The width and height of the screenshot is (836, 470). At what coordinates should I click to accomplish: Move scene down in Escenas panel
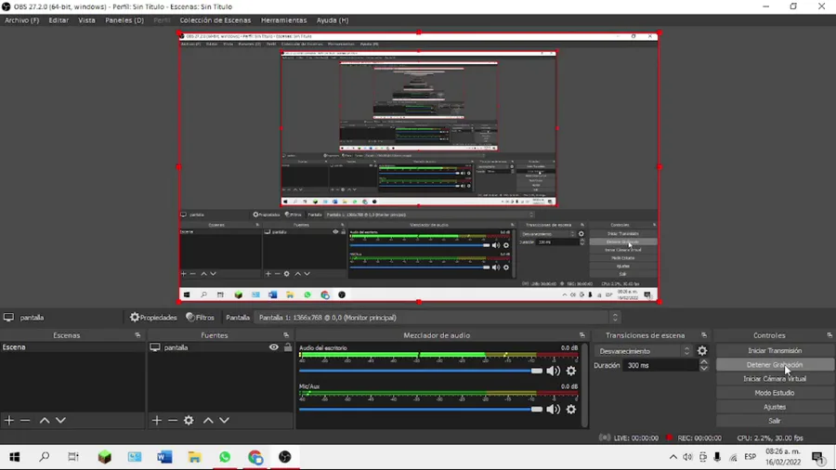coord(60,421)
